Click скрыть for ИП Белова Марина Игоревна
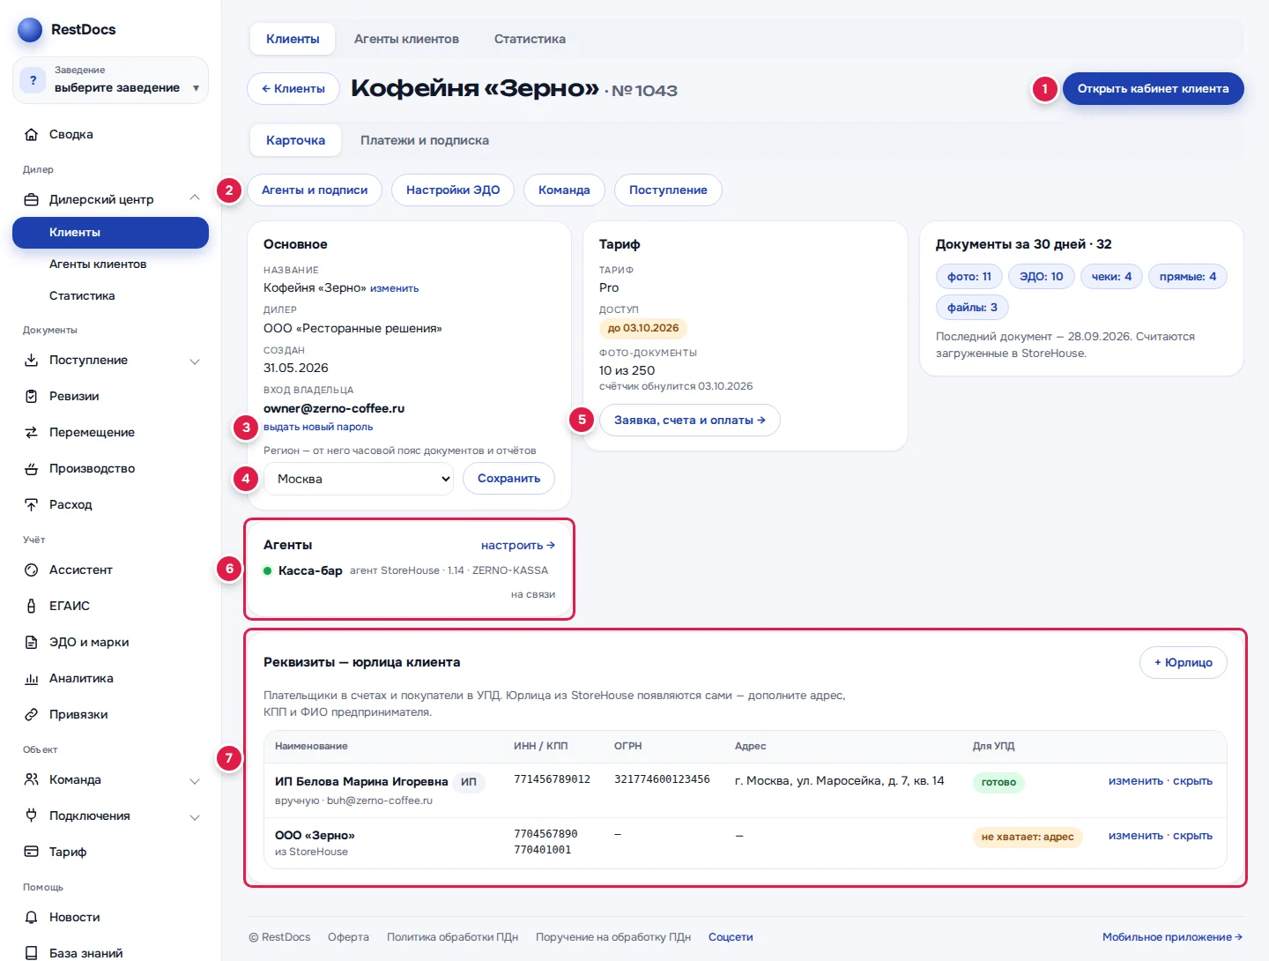1269x961 pixels. (x=1192, y=781)
